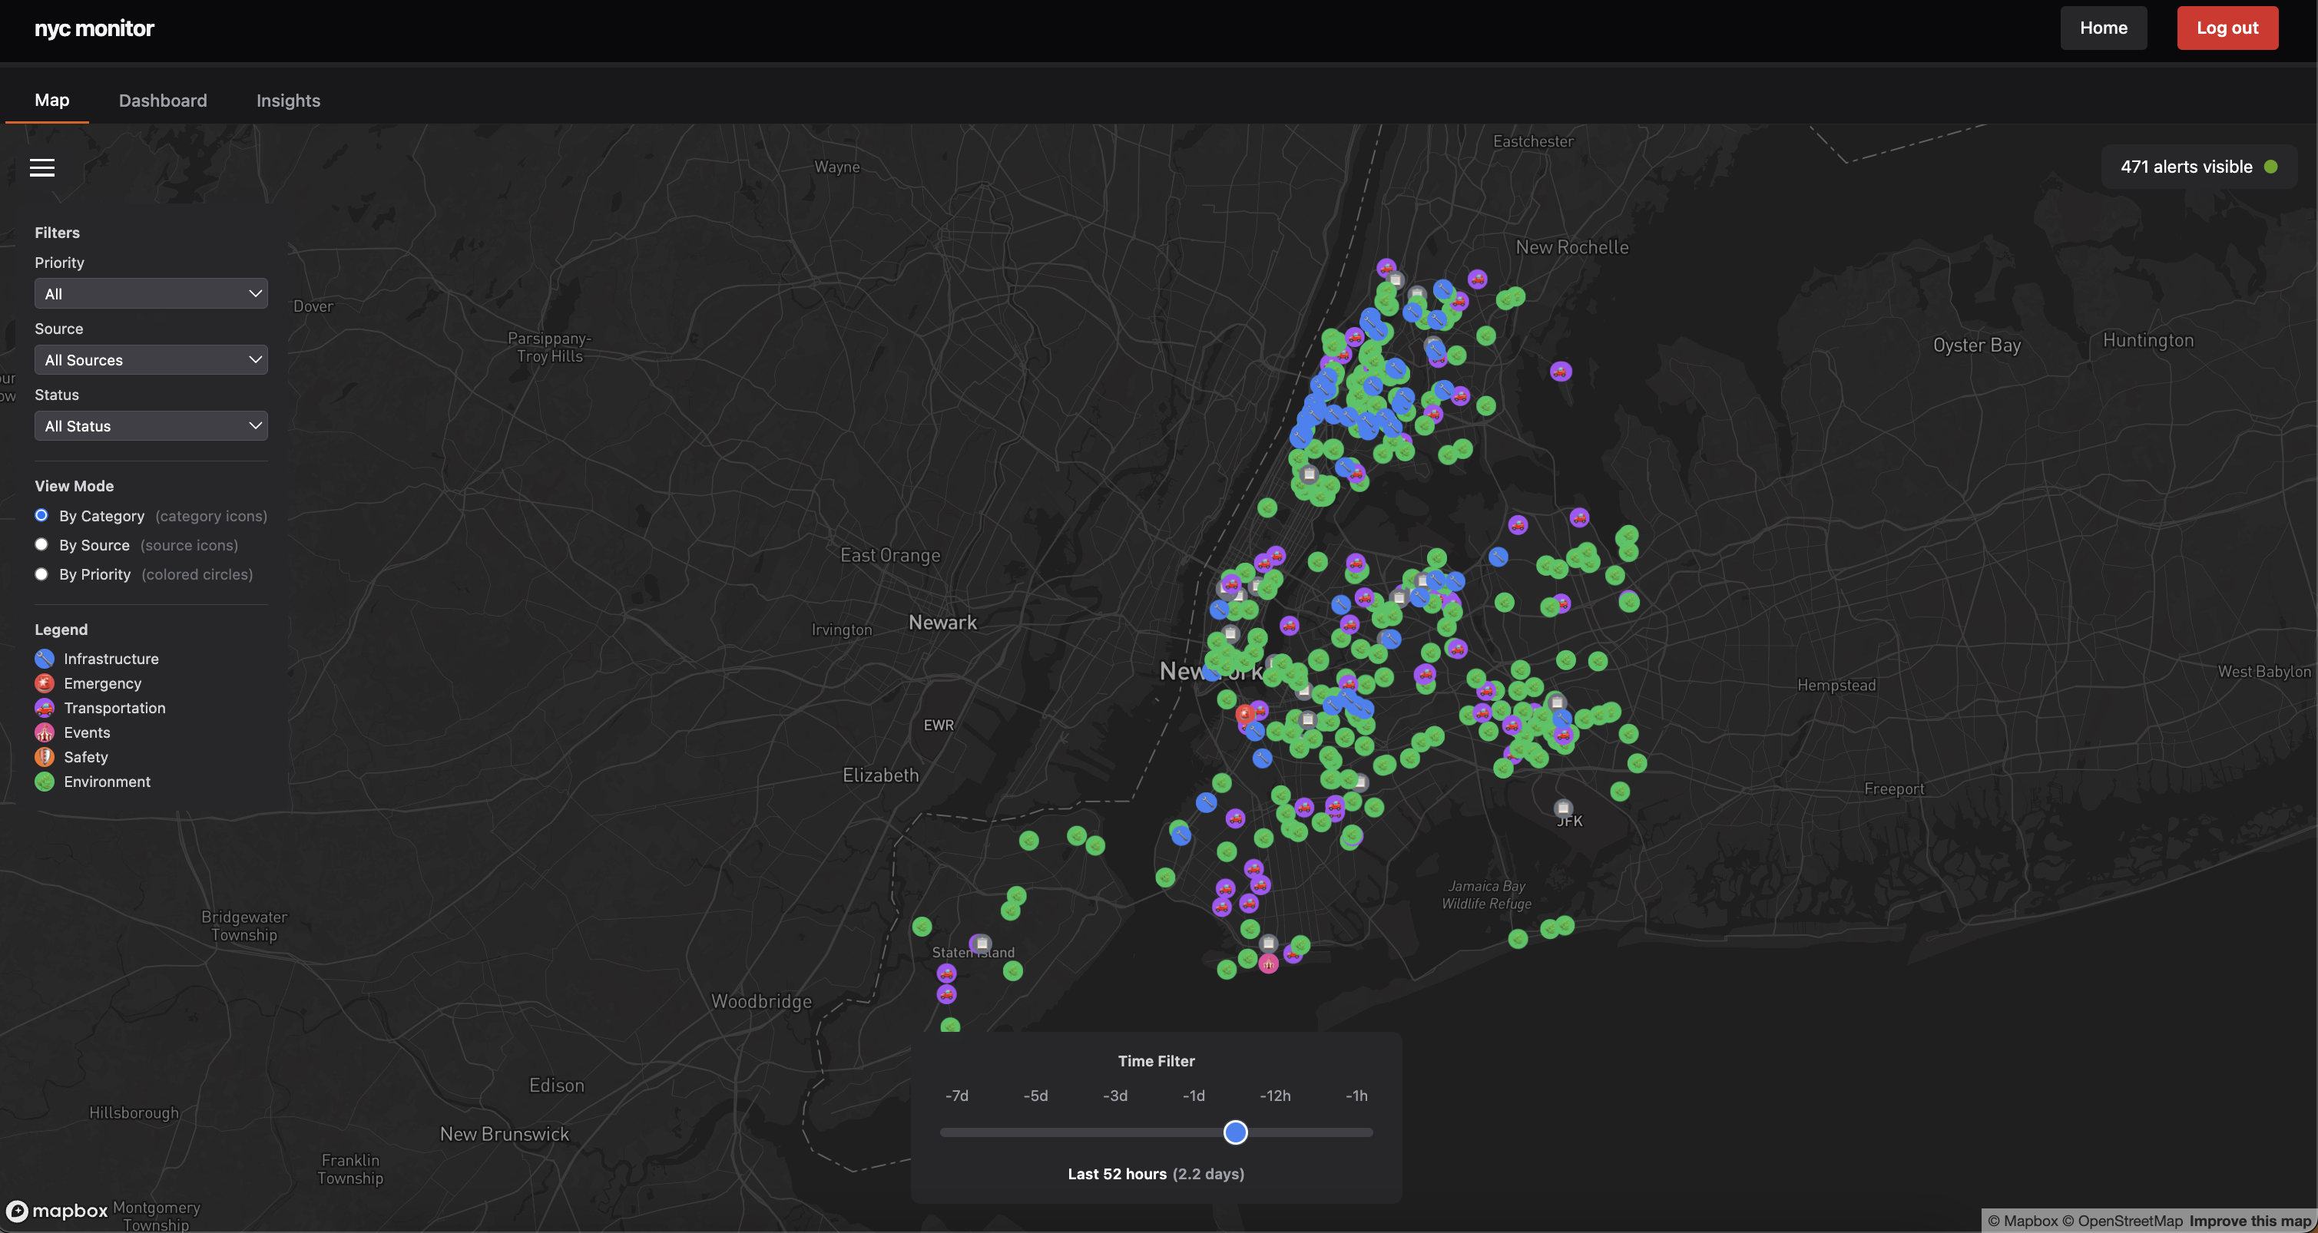Click the red Emergency siren map marker
2318x1233 pixels.
[x=1244, y=714]
